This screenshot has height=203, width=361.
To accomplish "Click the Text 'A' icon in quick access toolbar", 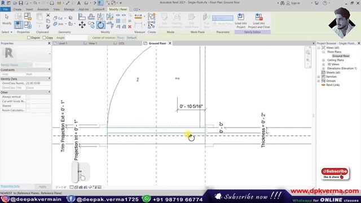I will (79, 3).
